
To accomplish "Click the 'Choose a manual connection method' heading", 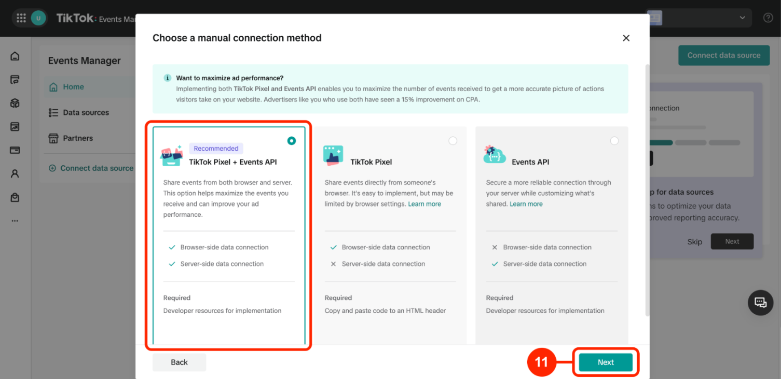I will (237, 38).
